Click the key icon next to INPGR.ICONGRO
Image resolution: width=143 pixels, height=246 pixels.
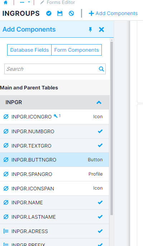(x=56, y=116)
